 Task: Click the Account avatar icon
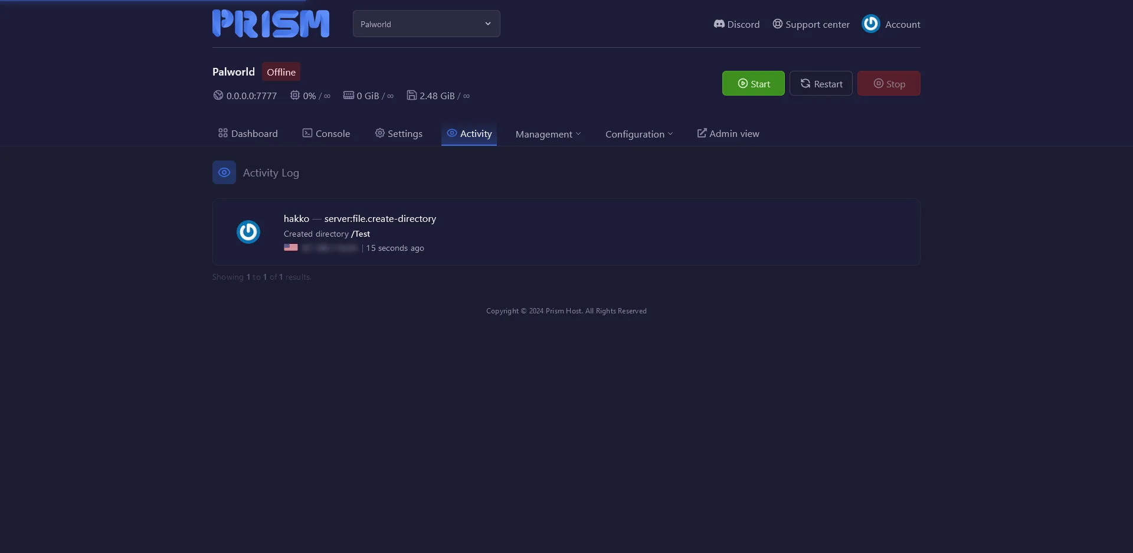point(870,24)
